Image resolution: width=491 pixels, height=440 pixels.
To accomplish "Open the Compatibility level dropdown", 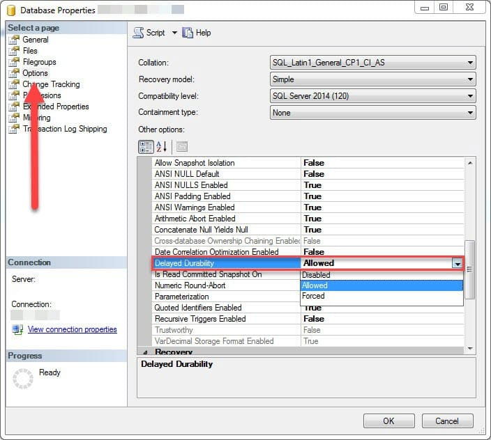I will (x=372, y=96).
